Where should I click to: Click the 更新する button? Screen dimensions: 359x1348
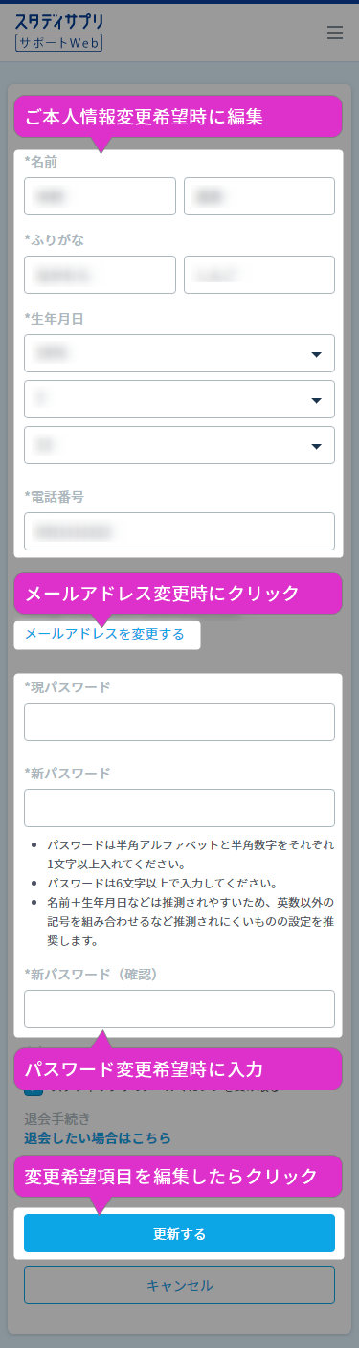[x=179, y=1233]
